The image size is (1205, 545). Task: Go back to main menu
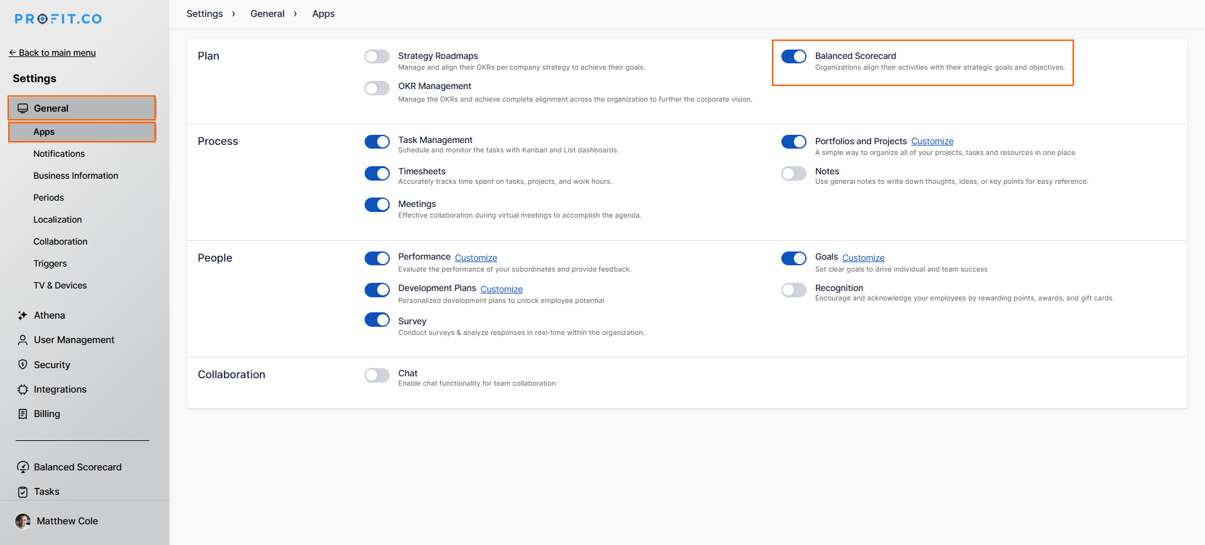coord(53,53)
